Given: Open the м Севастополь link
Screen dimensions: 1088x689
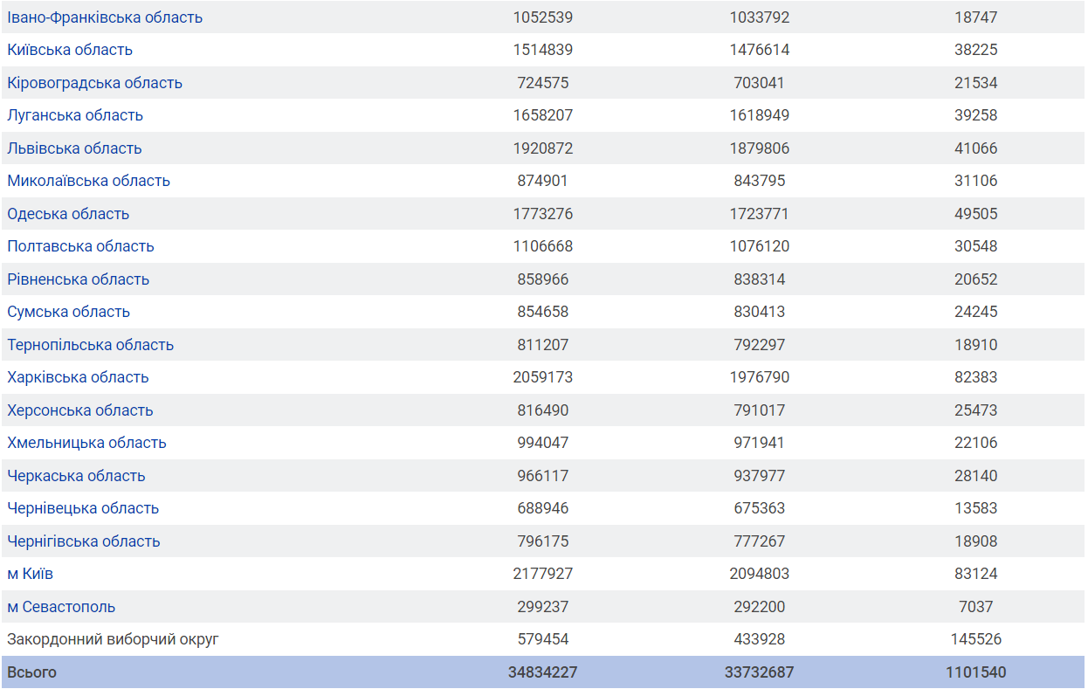Looking at the screenshot, I should tap(61, 607).
